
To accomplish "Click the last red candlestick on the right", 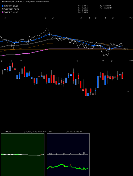I will click(x=122, y=76).
